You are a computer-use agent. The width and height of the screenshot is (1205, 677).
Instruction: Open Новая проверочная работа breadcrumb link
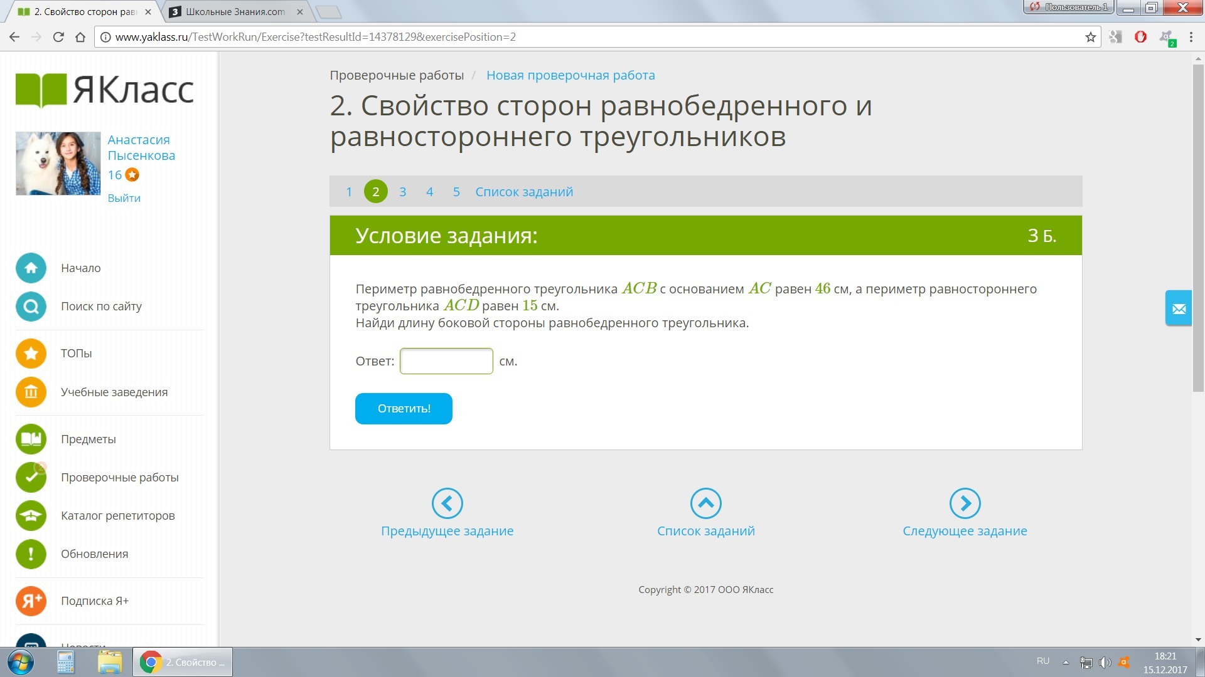click(x=570, y=75)
